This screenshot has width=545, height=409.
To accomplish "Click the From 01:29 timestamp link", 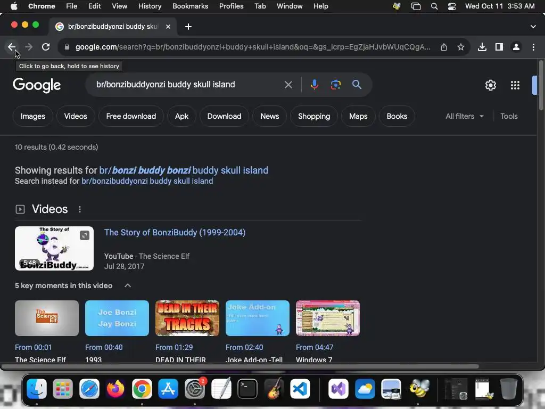I will pyautogui.click(x=174, y=347).
